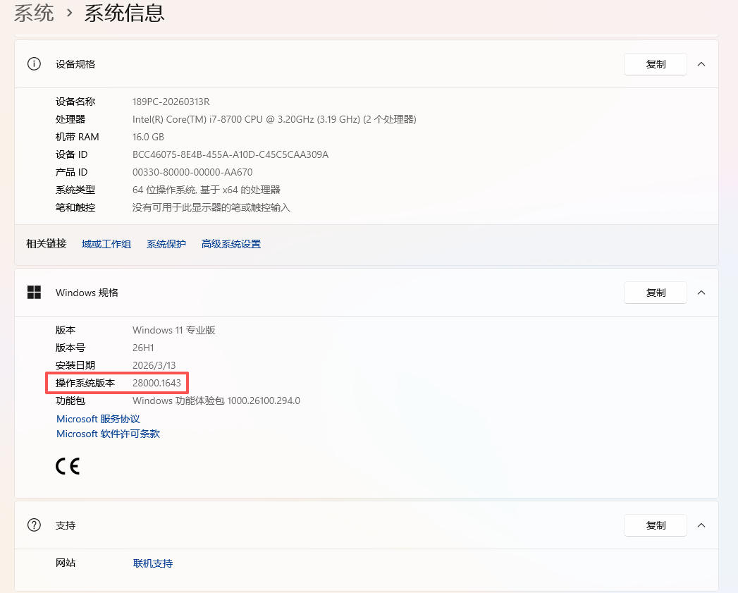Open the 联机支持 website link

tap(153, 563)
